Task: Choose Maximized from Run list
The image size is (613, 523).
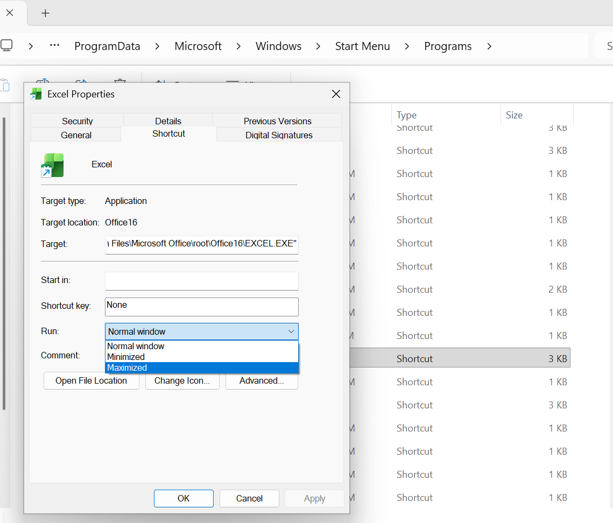Action: click(202, 368)
